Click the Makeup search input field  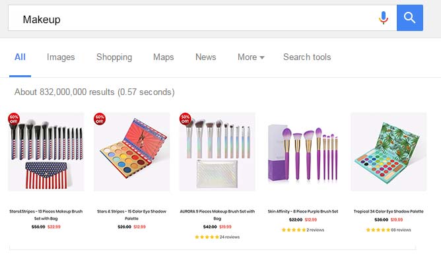pyautogui.click(x=191, y=18)
